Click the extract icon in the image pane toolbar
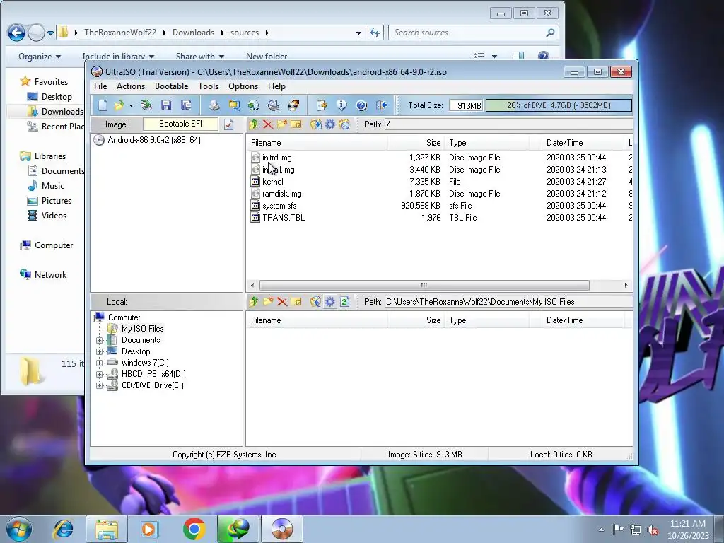This screenshot has width=724, height=543. [316, 124]
